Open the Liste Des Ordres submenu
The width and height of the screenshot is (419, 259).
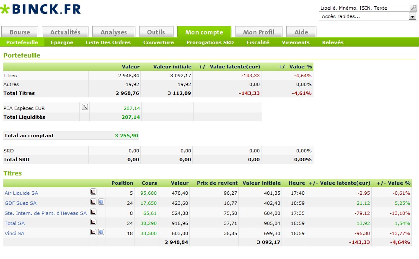pos(108,42)
